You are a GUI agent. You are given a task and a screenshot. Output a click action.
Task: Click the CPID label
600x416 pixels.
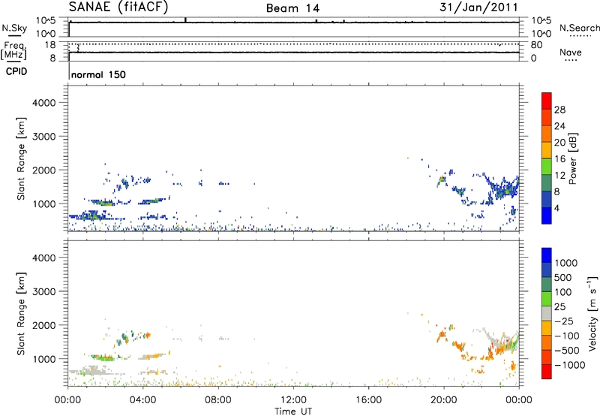click(16, 71)
